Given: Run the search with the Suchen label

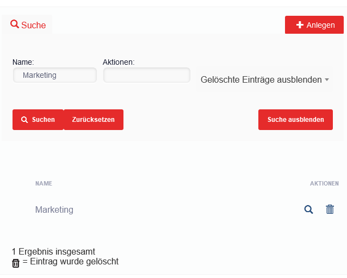Looking at the screenshot, I should pos(43,120).
